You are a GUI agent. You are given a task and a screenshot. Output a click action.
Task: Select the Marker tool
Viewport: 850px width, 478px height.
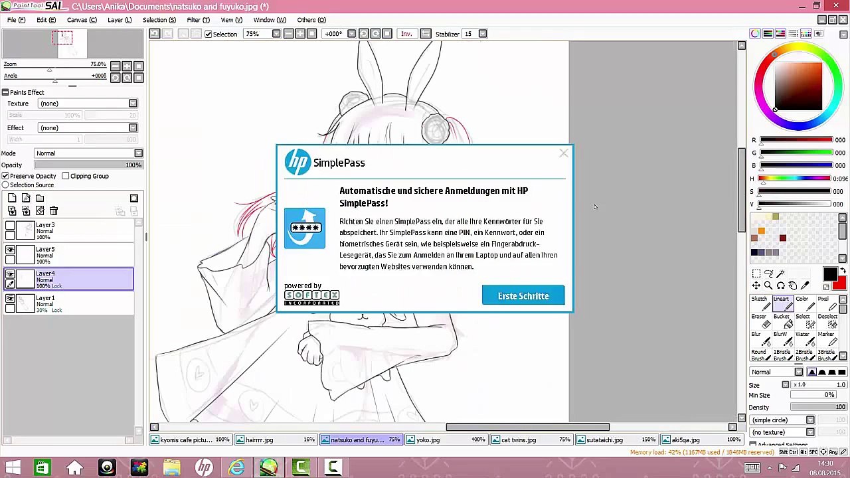(x=826, y=338)
